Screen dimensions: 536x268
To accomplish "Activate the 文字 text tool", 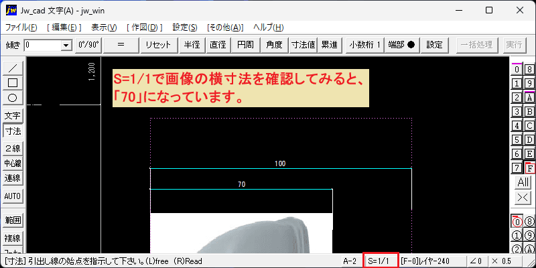I will point(13,115).
